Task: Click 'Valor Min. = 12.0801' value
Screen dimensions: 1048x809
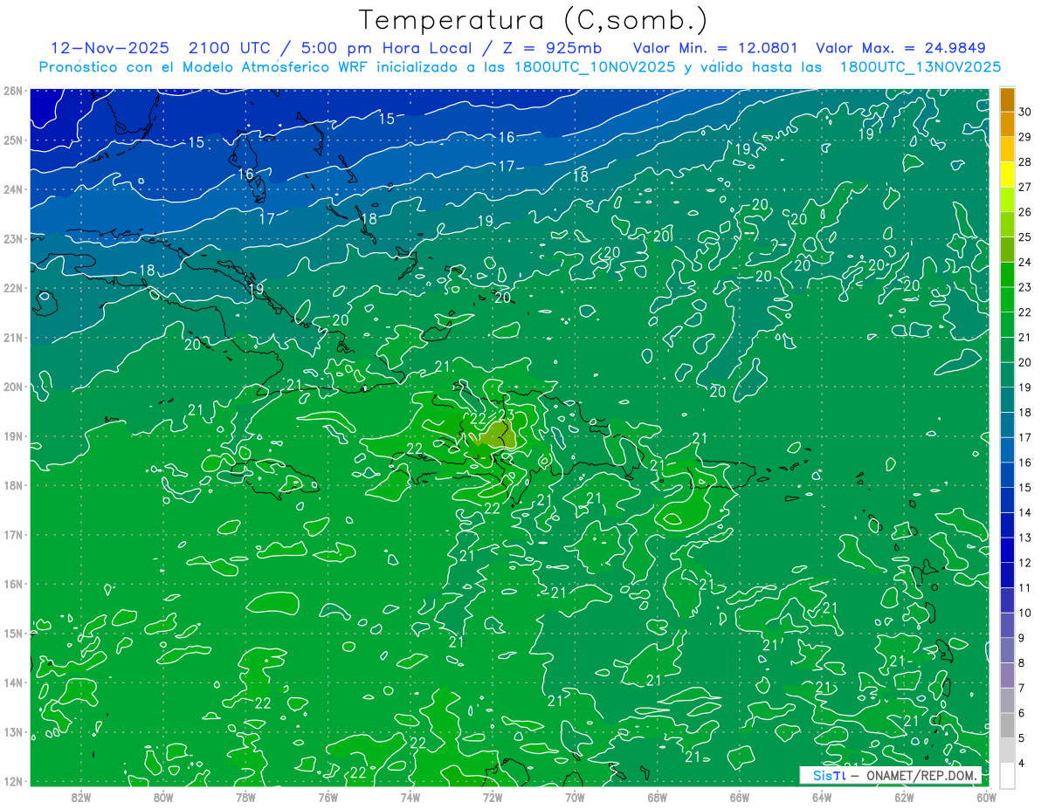Action: tap(715, 48)
